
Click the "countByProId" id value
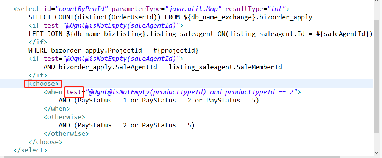click(x=82, y=9)
